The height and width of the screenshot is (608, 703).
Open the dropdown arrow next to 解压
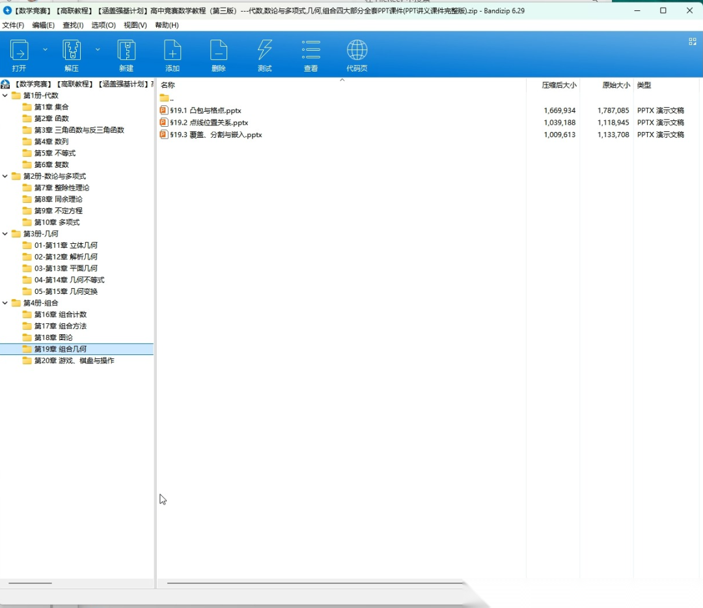[x=98, y=49]
